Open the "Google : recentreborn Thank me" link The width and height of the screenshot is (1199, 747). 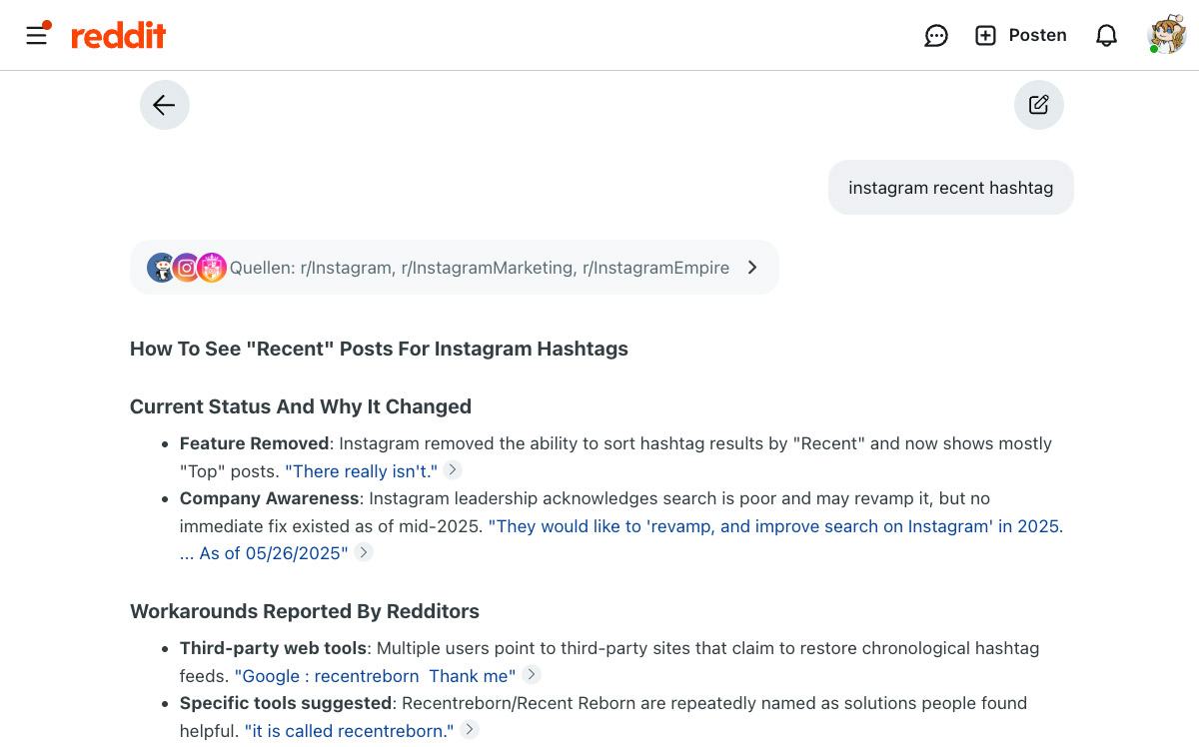pos(376,676)
